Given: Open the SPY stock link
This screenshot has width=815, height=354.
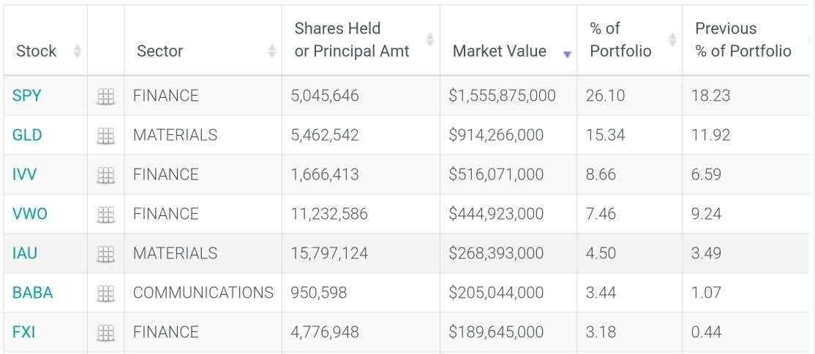Looking at the screenshot, I should point(26,96).
